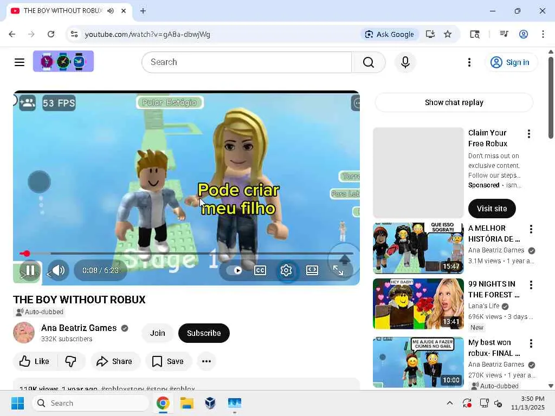Seek along the video timeline bar

(186, 253)
